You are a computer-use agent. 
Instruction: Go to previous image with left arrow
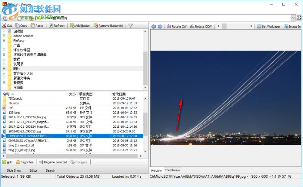pos(153,26)
